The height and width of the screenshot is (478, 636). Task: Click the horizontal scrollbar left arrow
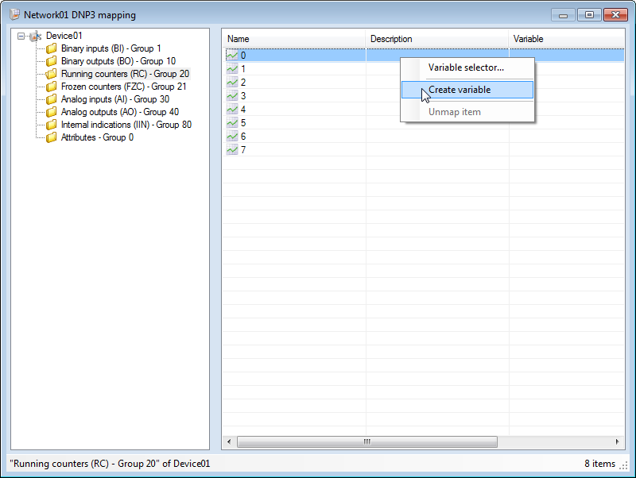229,441
